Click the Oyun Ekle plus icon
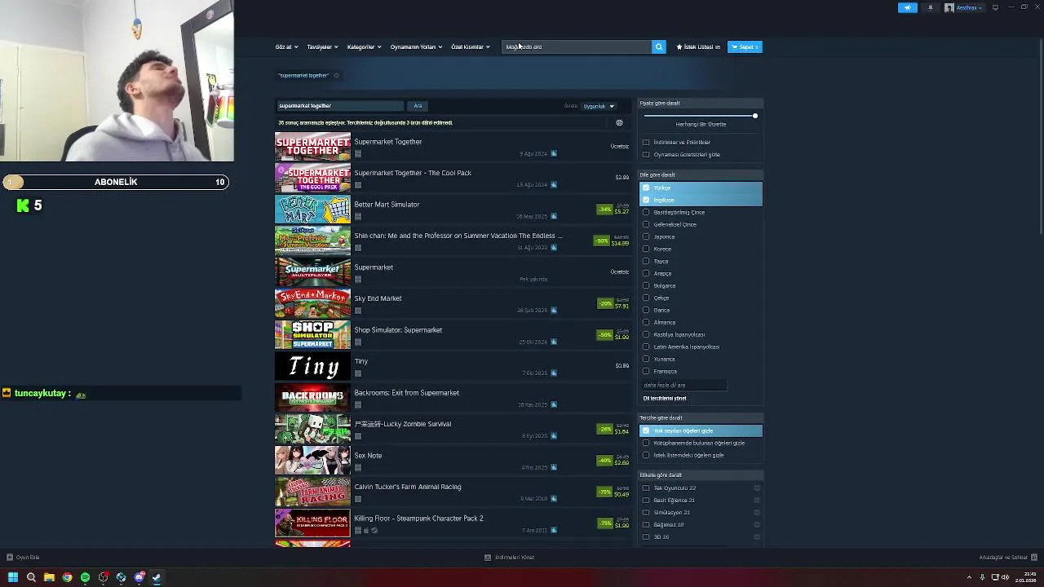Image resolution: width=1044 pixels, height=587 pixels. (10, 558)
